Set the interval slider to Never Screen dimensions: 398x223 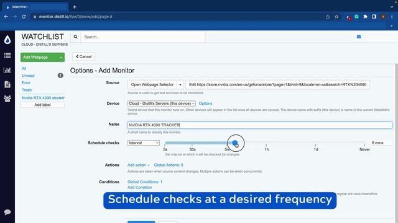[x=364, y=143]
